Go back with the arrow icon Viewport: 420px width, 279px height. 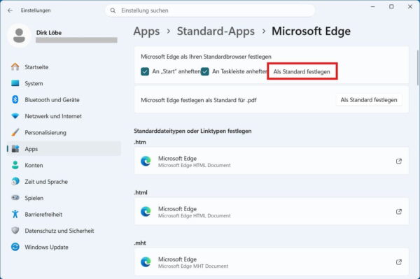pos(10,10)
